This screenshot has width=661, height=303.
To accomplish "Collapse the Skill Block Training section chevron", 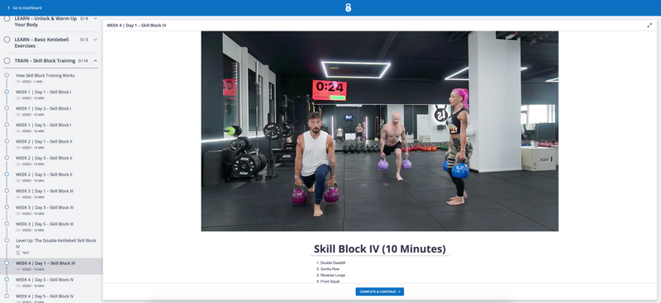I will tap(95, 61).
